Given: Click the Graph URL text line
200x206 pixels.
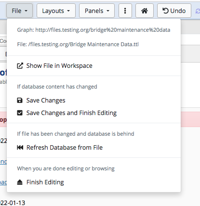Looking at the screenshot, I should click(93, 30).
